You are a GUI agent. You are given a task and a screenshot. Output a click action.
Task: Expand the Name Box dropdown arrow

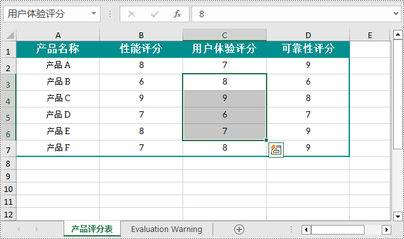tap(94, 13)
